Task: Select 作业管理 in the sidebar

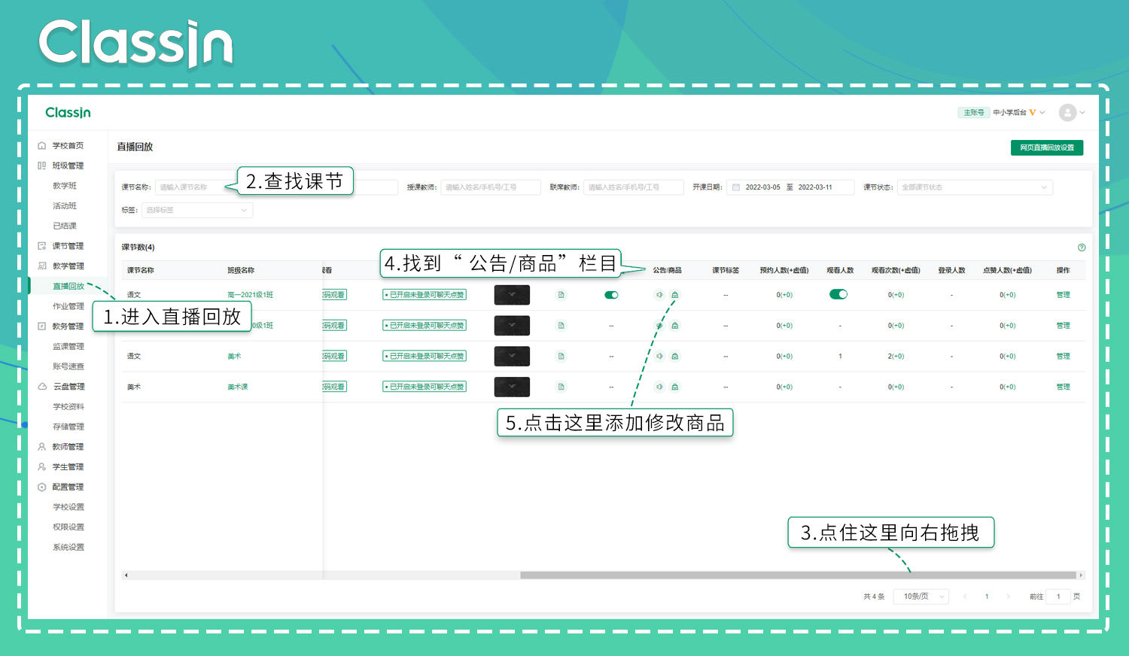Action: (x=68, y=306)
